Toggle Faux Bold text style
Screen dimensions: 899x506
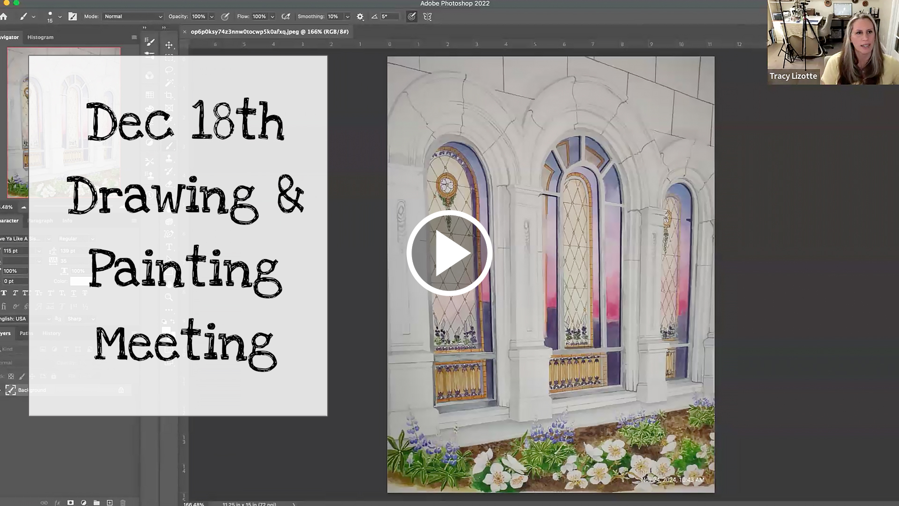[4, 293]
